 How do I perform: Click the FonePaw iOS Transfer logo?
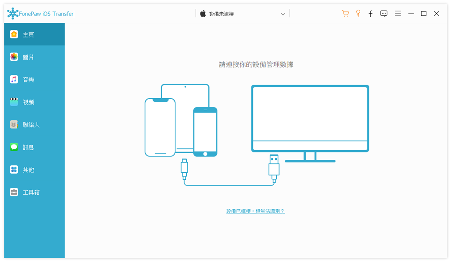(x=40, y=14)
